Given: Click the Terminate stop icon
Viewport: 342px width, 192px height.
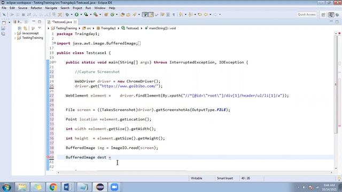Looking at the screenshot, I should coord(24,14).
